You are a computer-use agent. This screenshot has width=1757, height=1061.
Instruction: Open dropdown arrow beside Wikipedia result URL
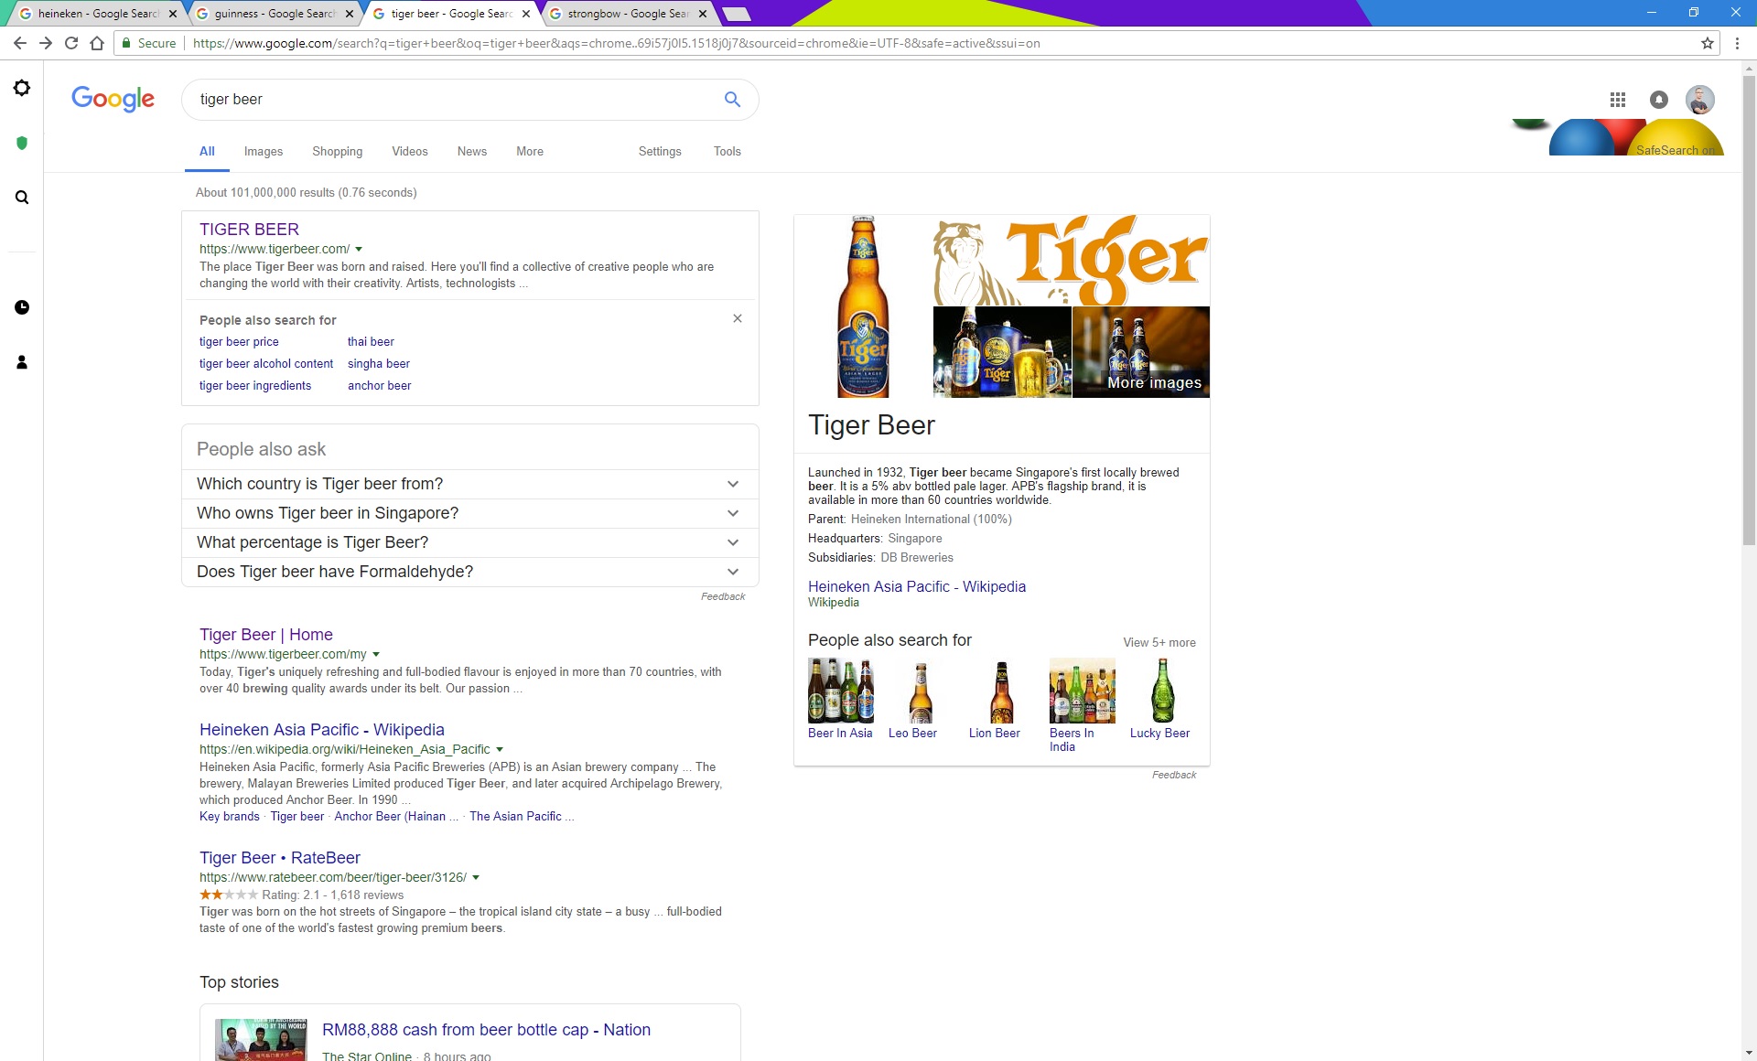(x=500, y=749)
